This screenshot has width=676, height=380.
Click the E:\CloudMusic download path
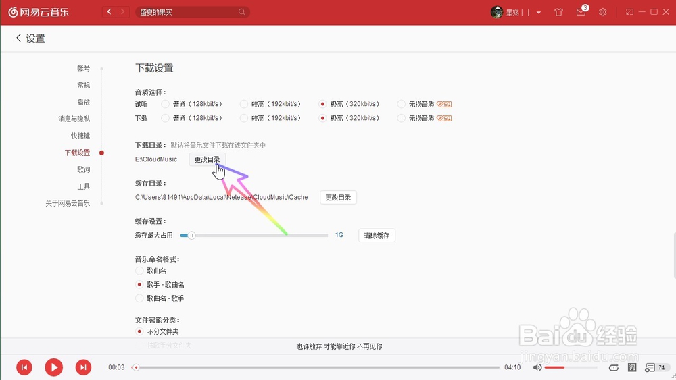pyautogui.click(x=156, y=159)
